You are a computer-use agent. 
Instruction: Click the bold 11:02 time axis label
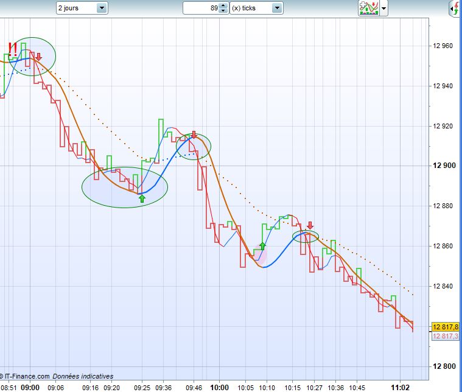400,388
